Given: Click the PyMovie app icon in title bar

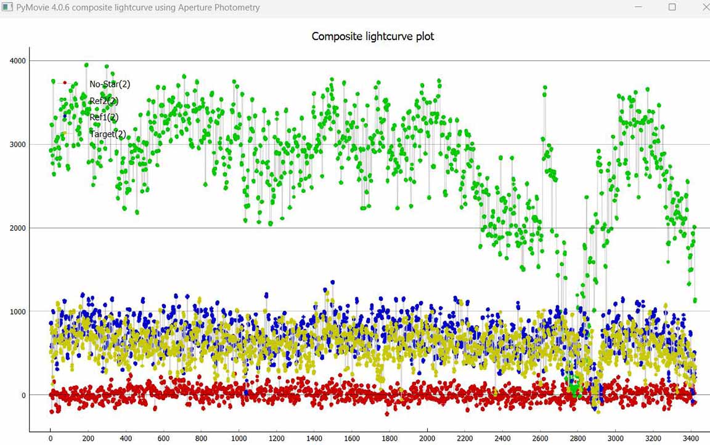Looking at the screenshot, I should tap(7, 7).
